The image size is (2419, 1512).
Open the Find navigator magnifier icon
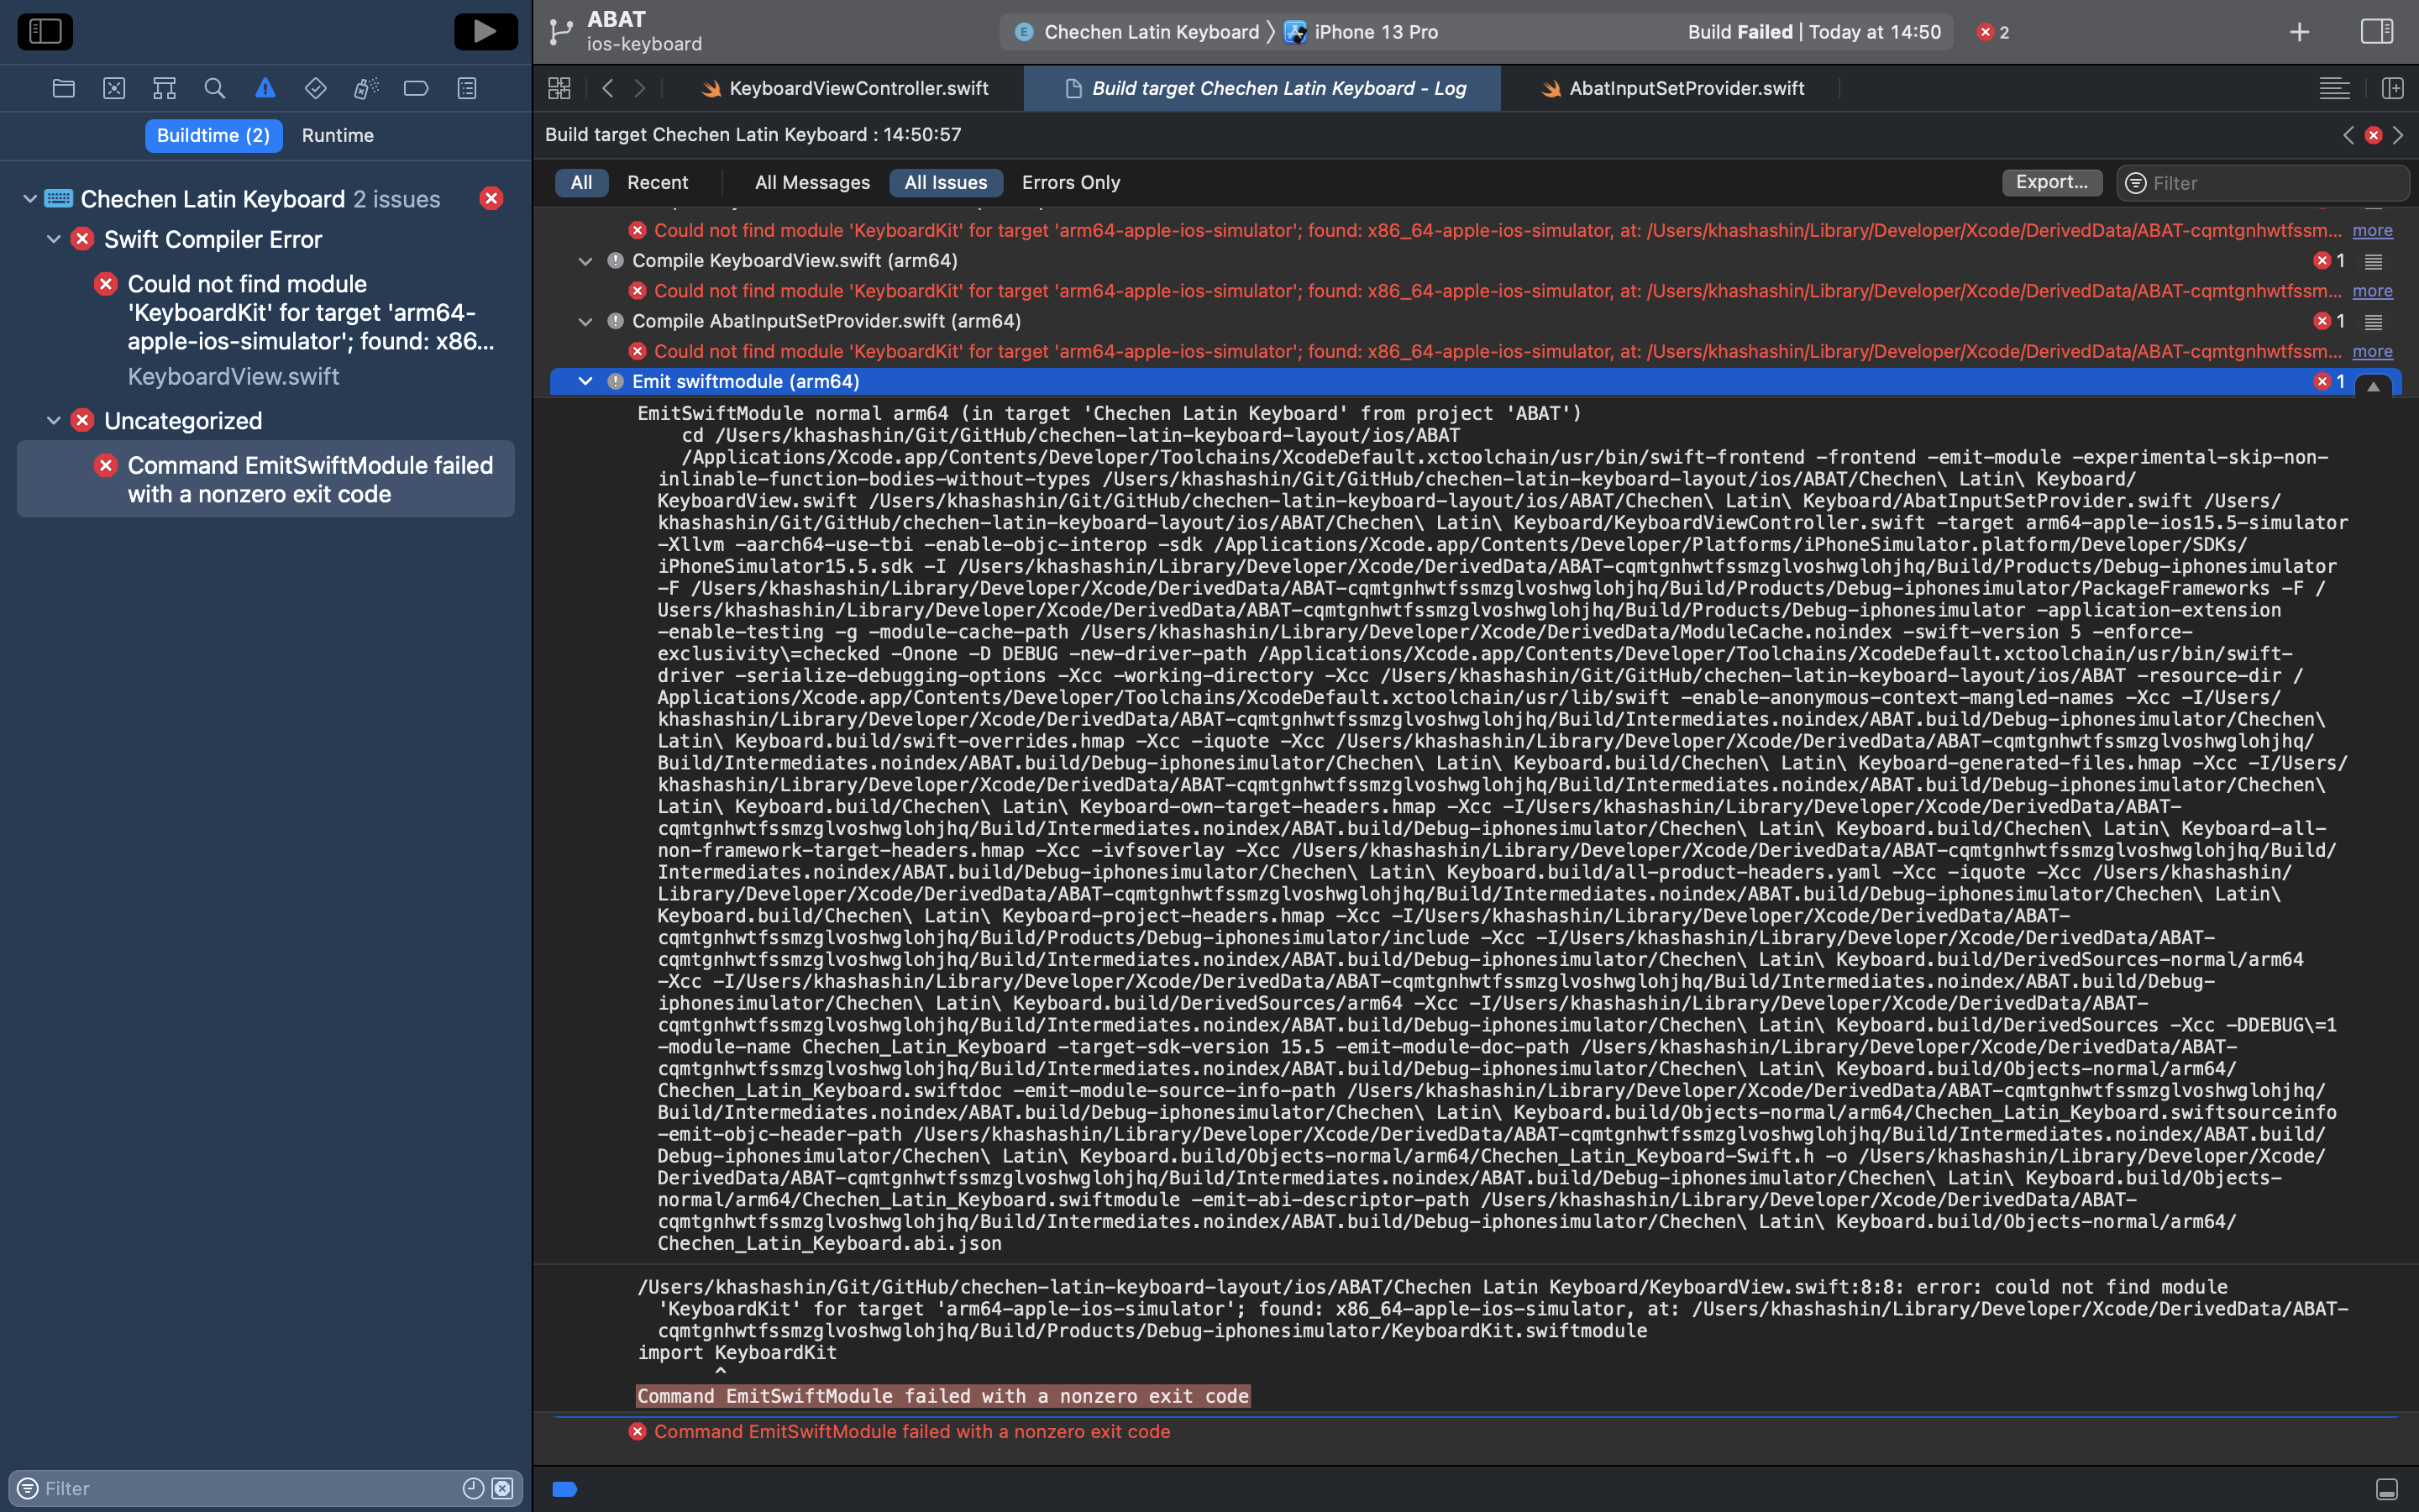[214, 88]
